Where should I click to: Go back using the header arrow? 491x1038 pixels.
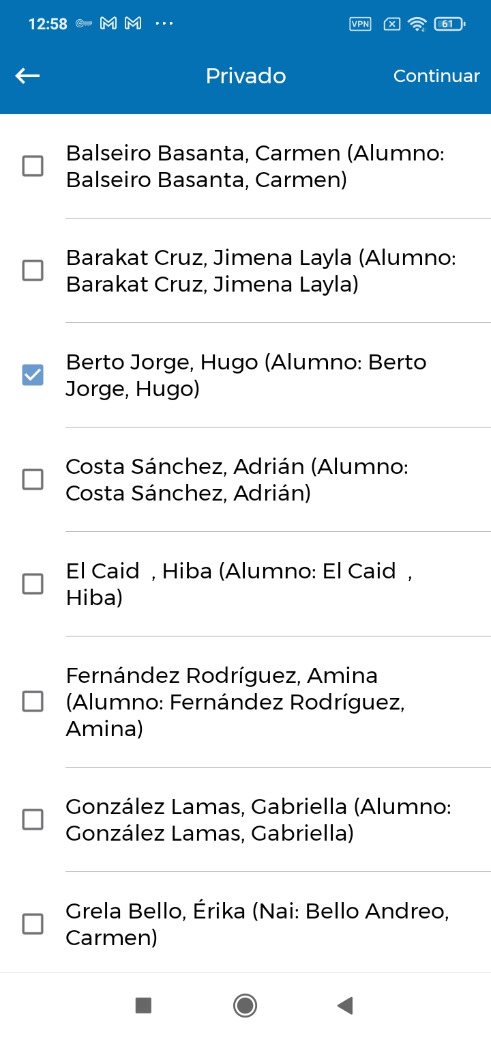tap(27, 76)
